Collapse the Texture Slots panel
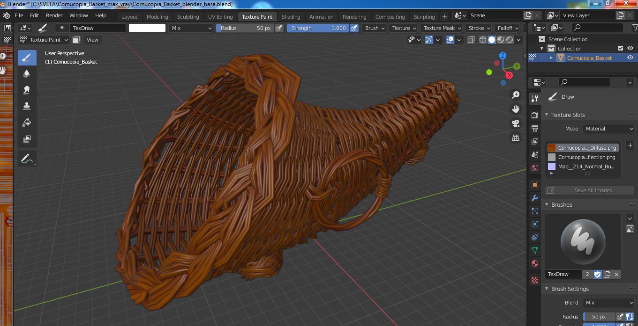 pyautogui.click(x=547, y=115)
